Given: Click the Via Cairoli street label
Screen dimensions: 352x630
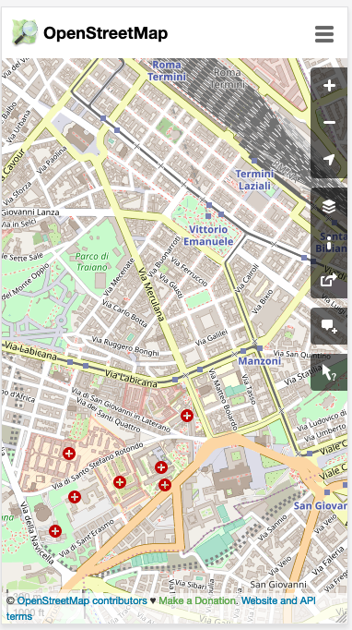Looking at the screenshot, I should (246, 278).
